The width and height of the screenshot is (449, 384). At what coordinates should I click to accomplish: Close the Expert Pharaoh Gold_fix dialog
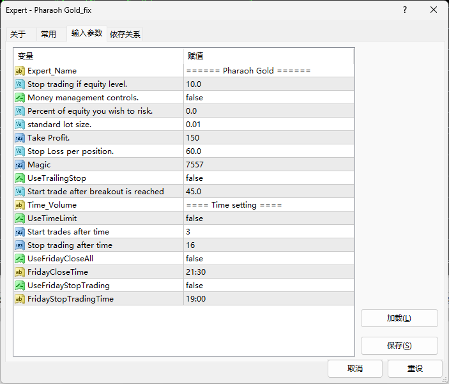[x=434, y=10]
